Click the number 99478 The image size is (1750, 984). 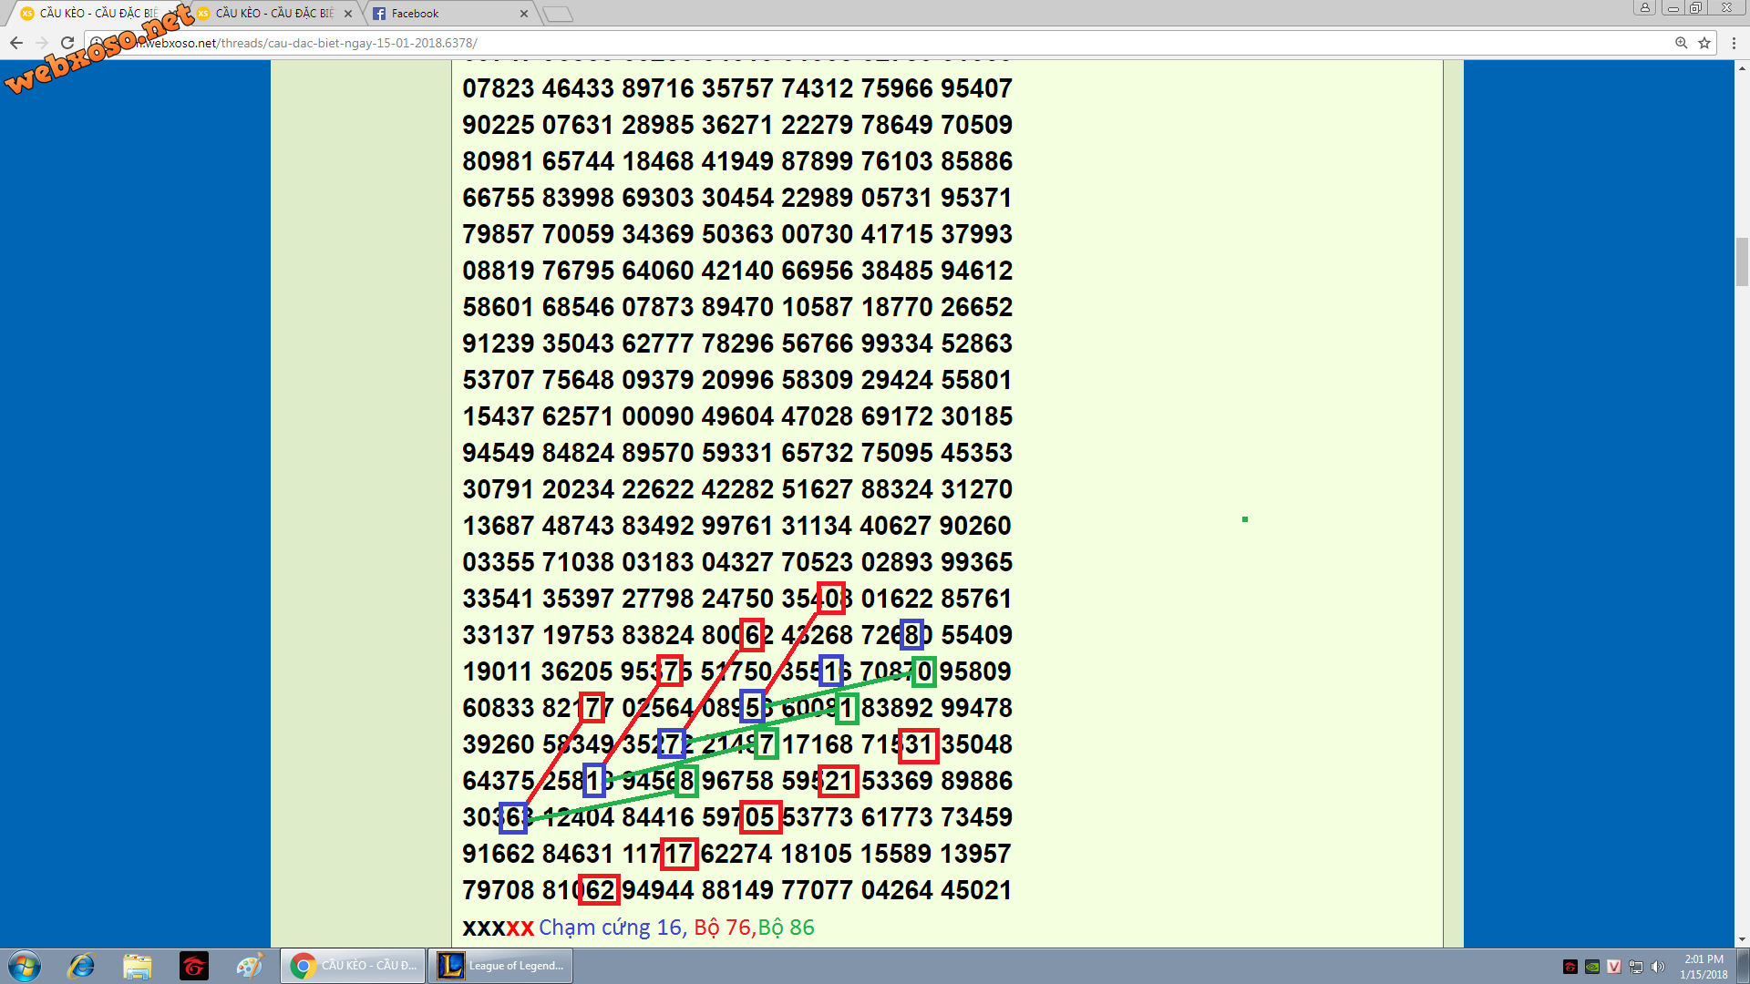[x=977, y=708]
